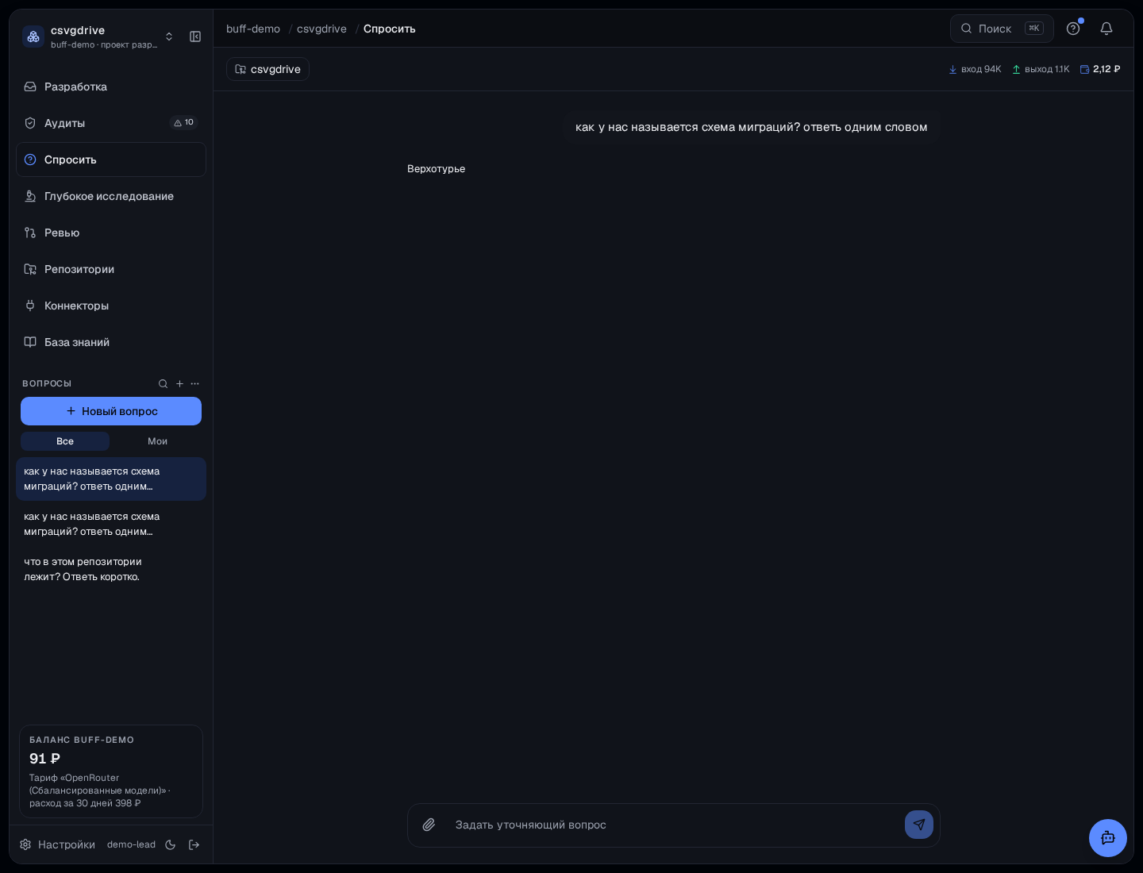Open the Аудиты section

pos(111,123)
